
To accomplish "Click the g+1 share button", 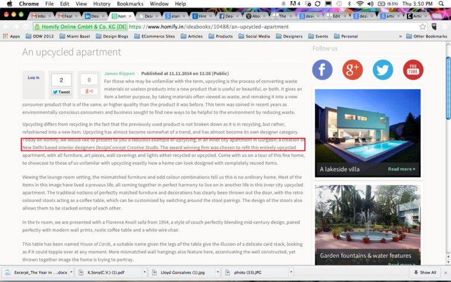I will [89, 91].
